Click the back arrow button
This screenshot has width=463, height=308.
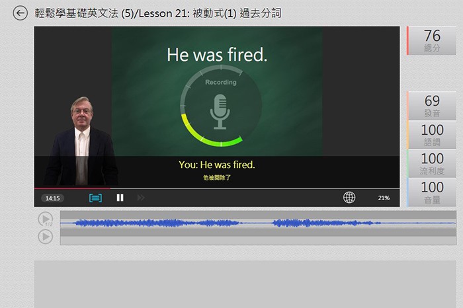point(21,13)
